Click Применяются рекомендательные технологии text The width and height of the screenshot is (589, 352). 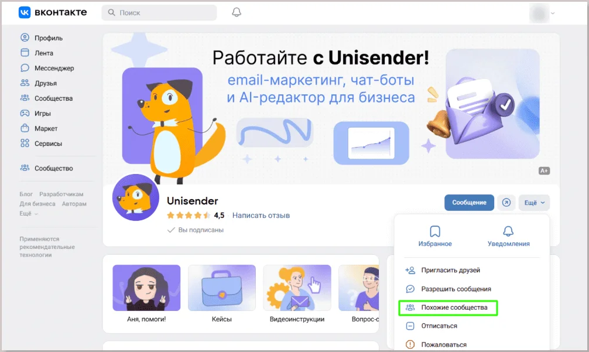pyautogui.click(x=47, y=247)
